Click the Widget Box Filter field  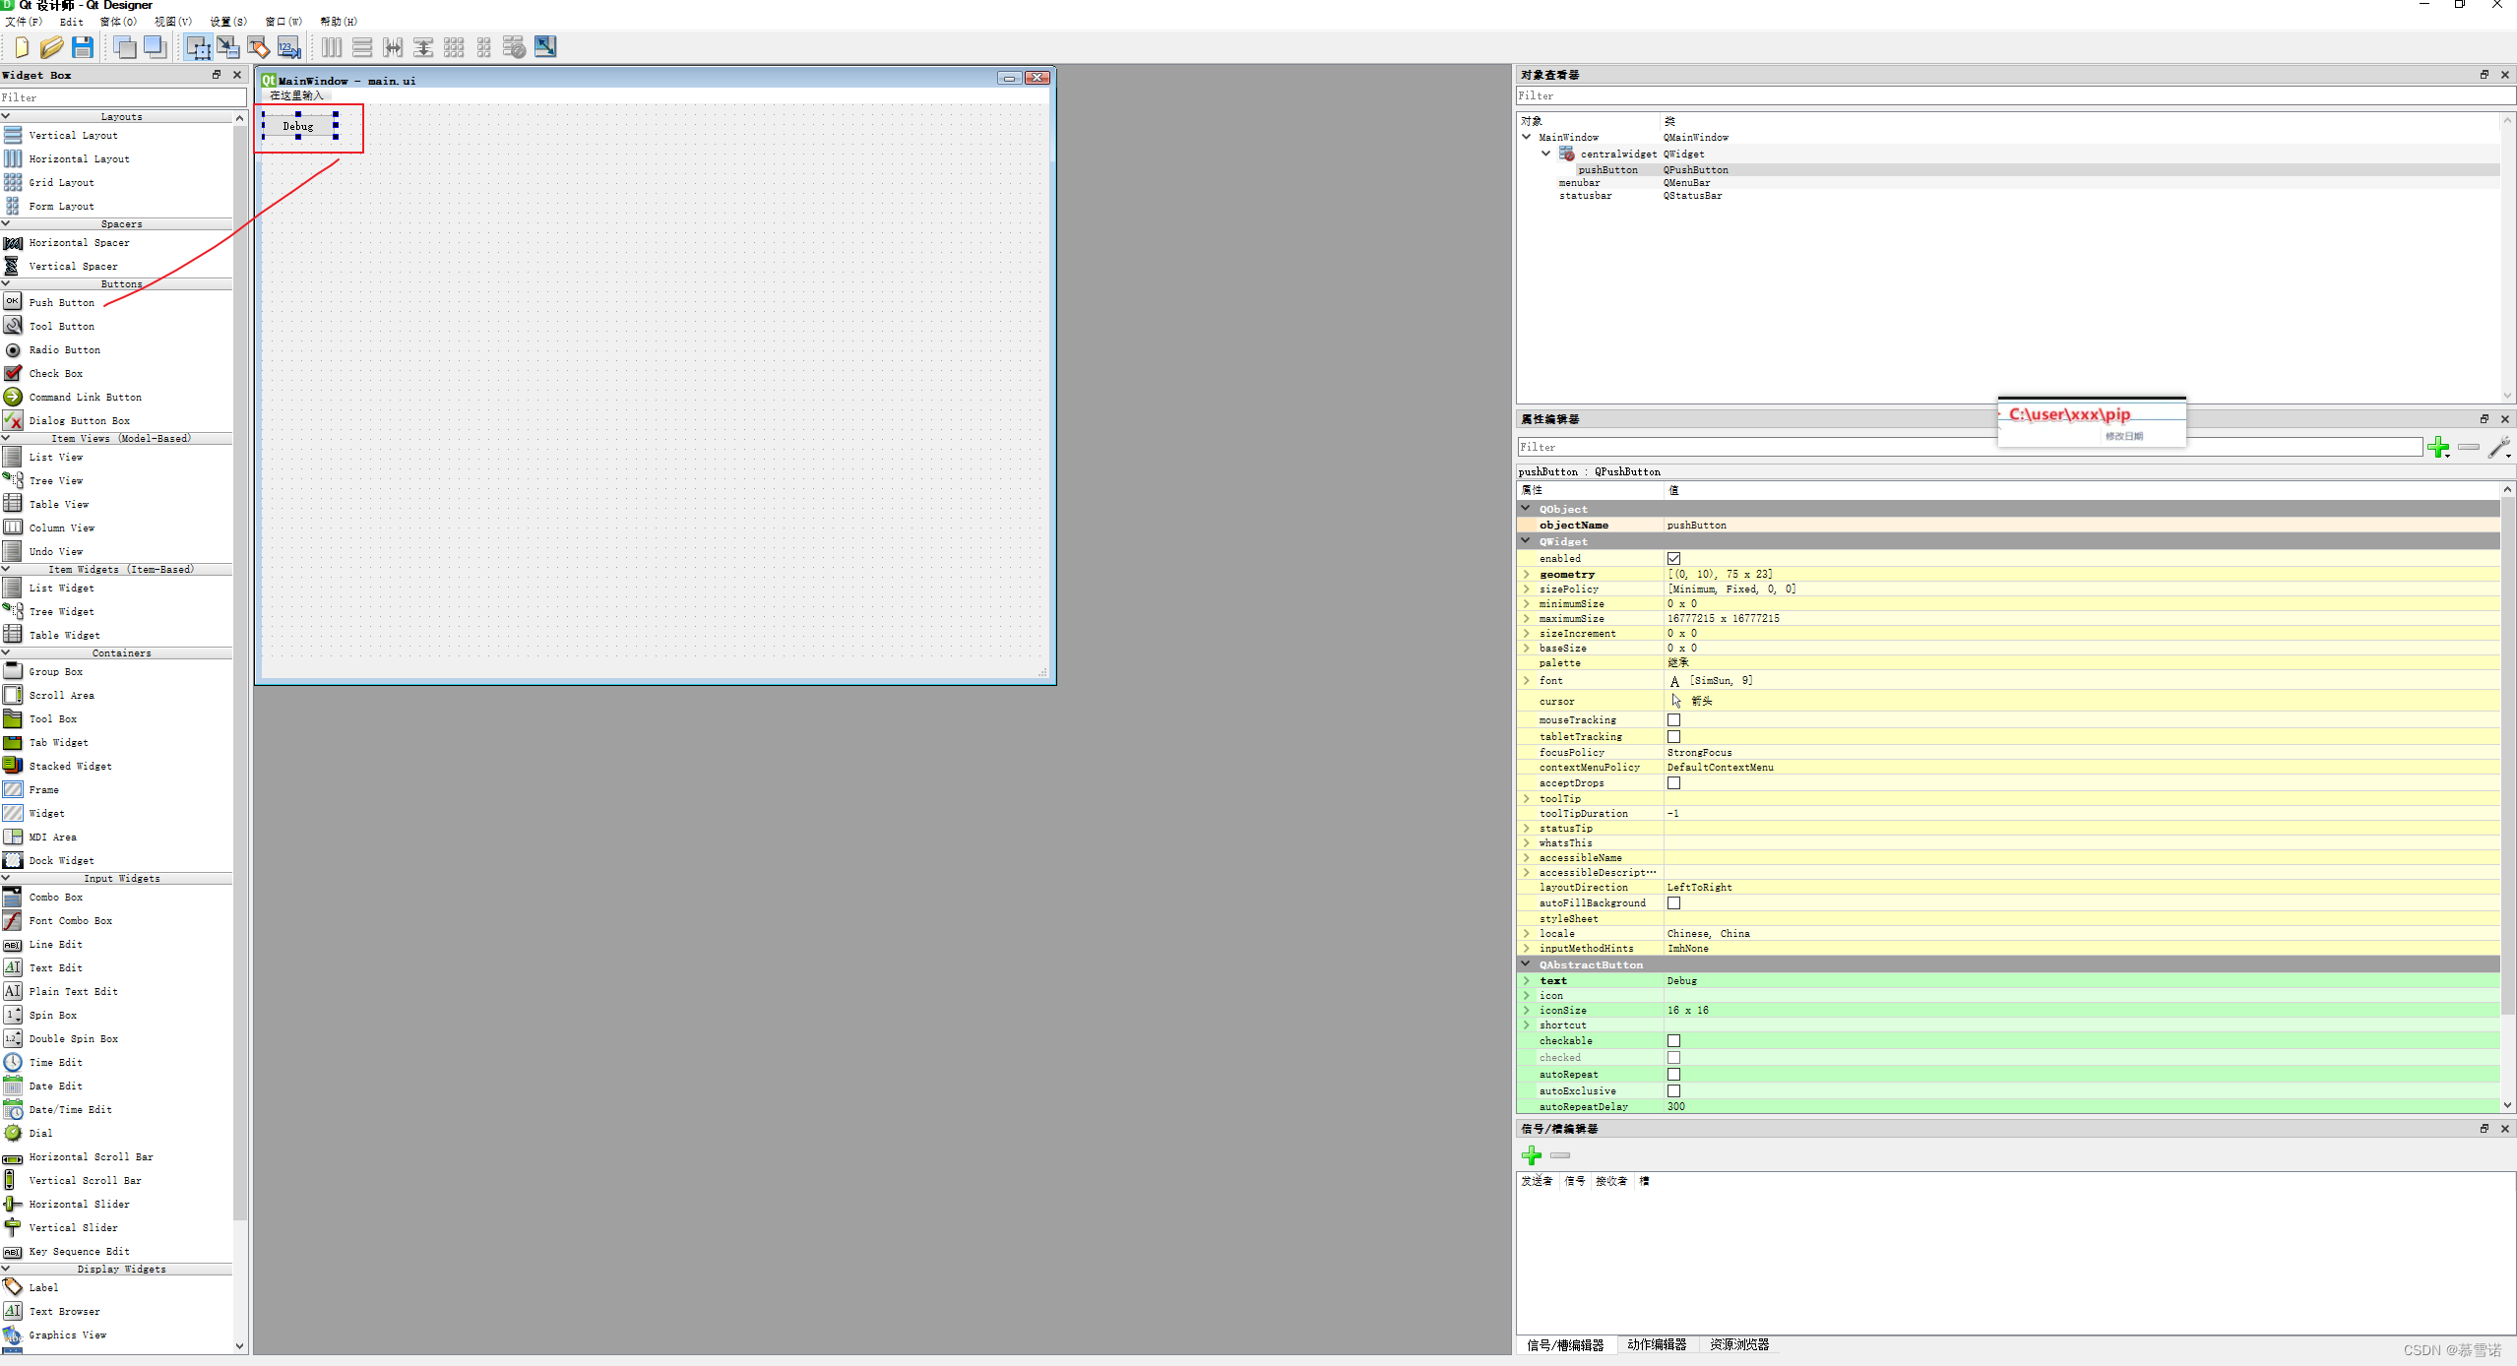point(123,97)
